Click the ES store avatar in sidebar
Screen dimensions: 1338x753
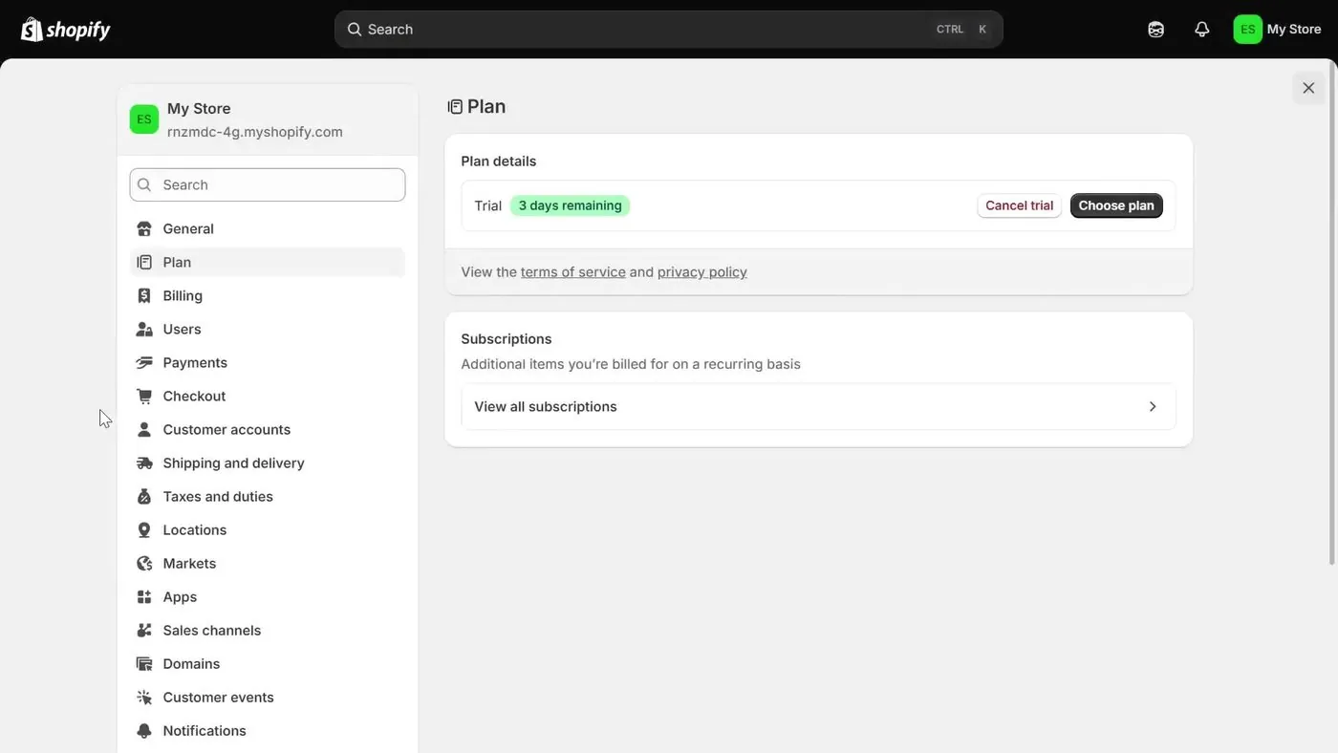tap(144, 119)
